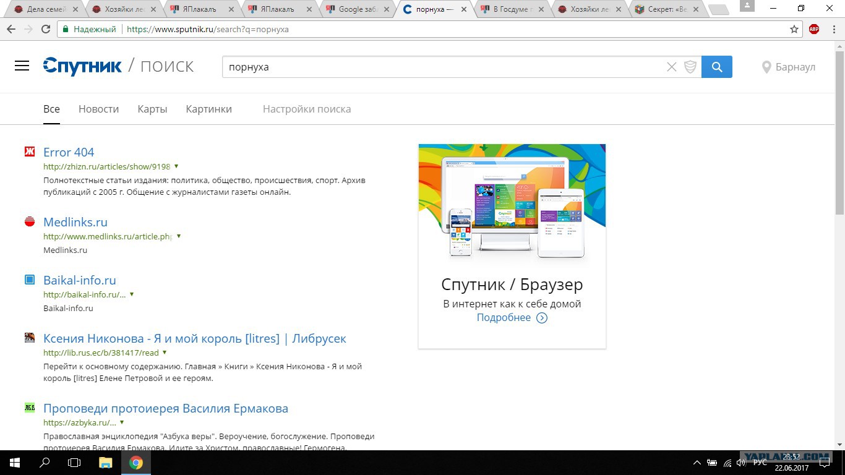Screen dimensions: 845x475
Task: Open the Wi-Fi network tray icon
Action: (727, 463)
